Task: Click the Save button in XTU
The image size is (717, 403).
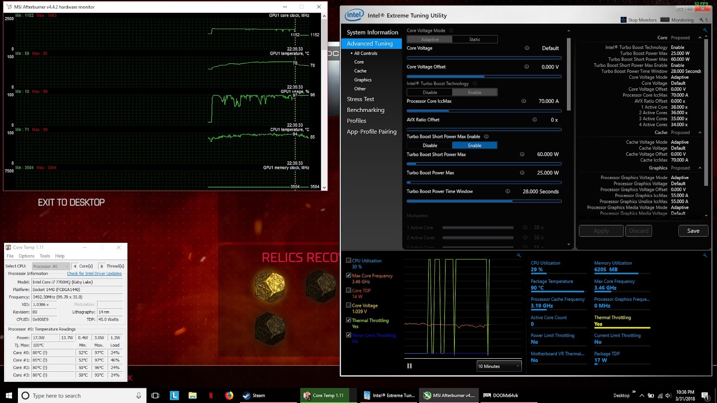Action: point(693,231)
